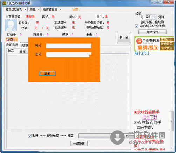
Task: Click the red QQ农牧智能助手 heading text
Action: [x=147, y=112]
